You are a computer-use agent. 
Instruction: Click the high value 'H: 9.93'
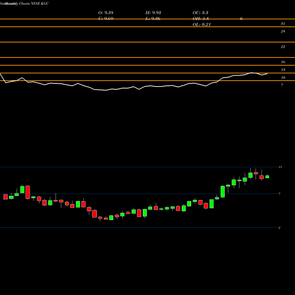153,12
